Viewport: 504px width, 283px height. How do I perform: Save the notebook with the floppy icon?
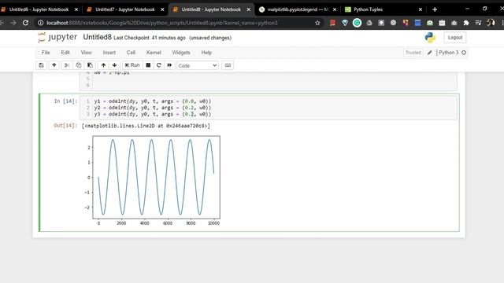(41, 65)
